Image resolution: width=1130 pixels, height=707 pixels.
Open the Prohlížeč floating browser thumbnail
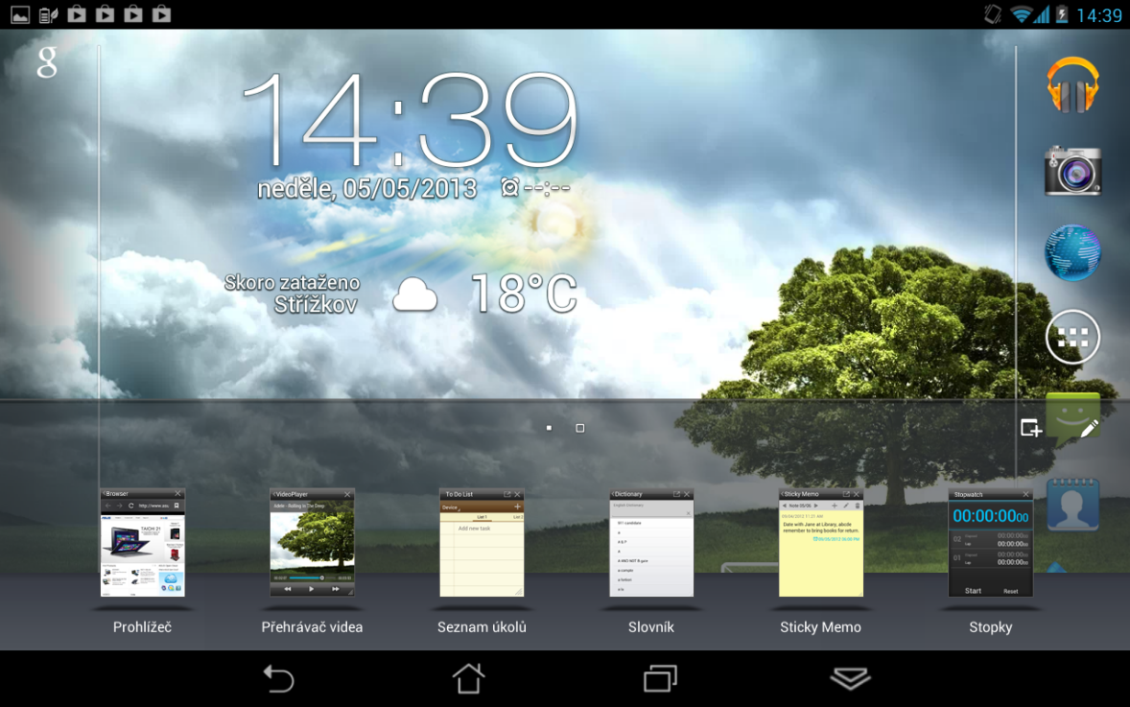coord(143,542)
